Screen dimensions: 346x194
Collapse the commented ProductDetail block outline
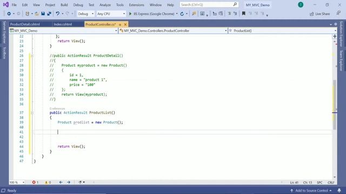[32, 56]
